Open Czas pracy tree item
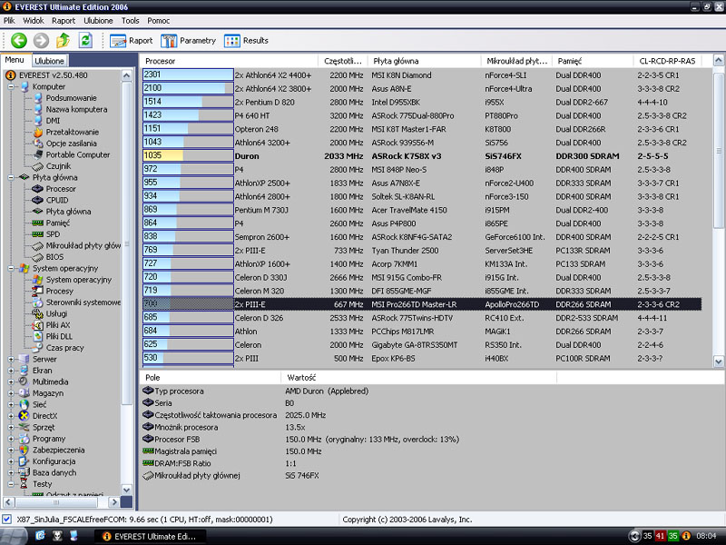Image resolution: width=726 pixels, height=545 pixels. tap(64, 348)
